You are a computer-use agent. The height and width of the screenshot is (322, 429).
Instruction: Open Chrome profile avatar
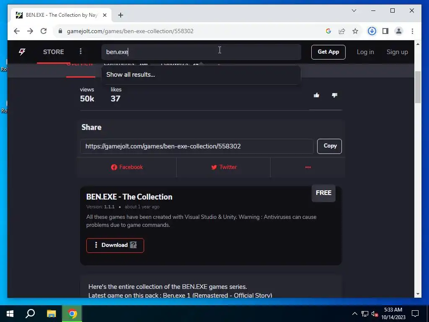click(399, 31)
